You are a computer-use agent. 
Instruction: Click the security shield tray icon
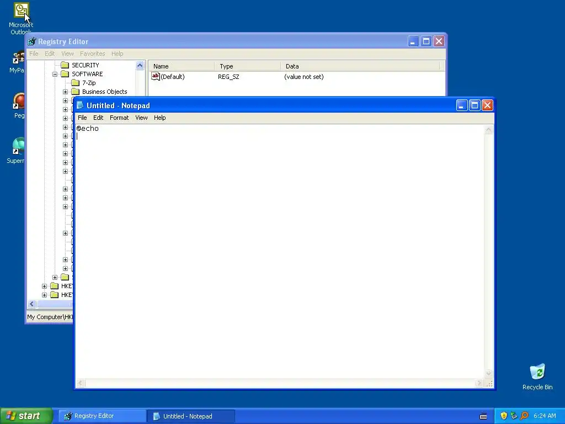[x=504, y=416]
